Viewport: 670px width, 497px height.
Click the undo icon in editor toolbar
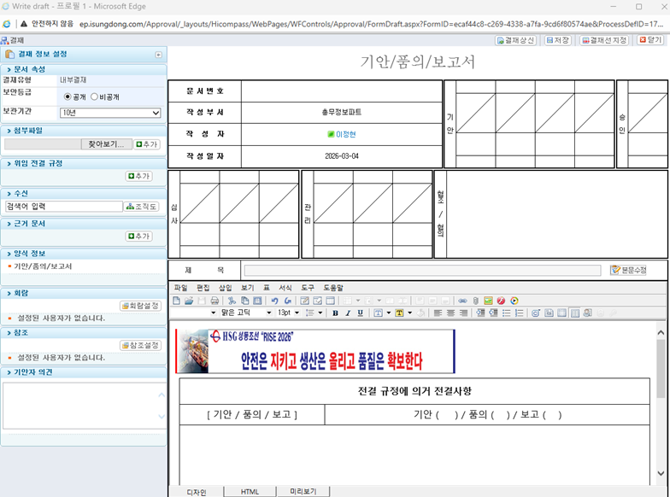[274, 301]
